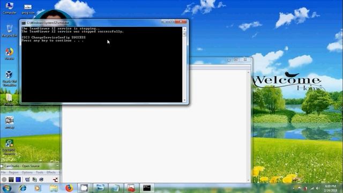343x193 pixels.
Task: Click the CamStudio Record button
Action: click(4, 180)
